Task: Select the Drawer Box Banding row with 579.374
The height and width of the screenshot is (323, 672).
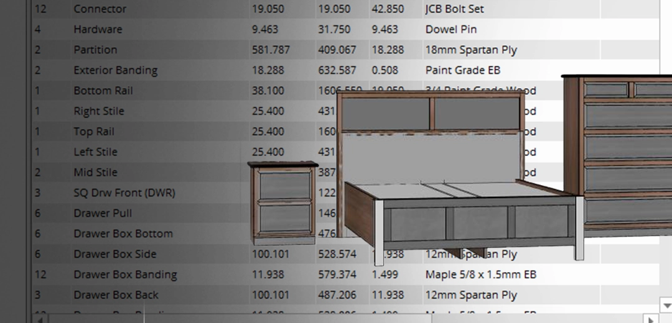Action: pyautogui.click(x=345, y=275)
